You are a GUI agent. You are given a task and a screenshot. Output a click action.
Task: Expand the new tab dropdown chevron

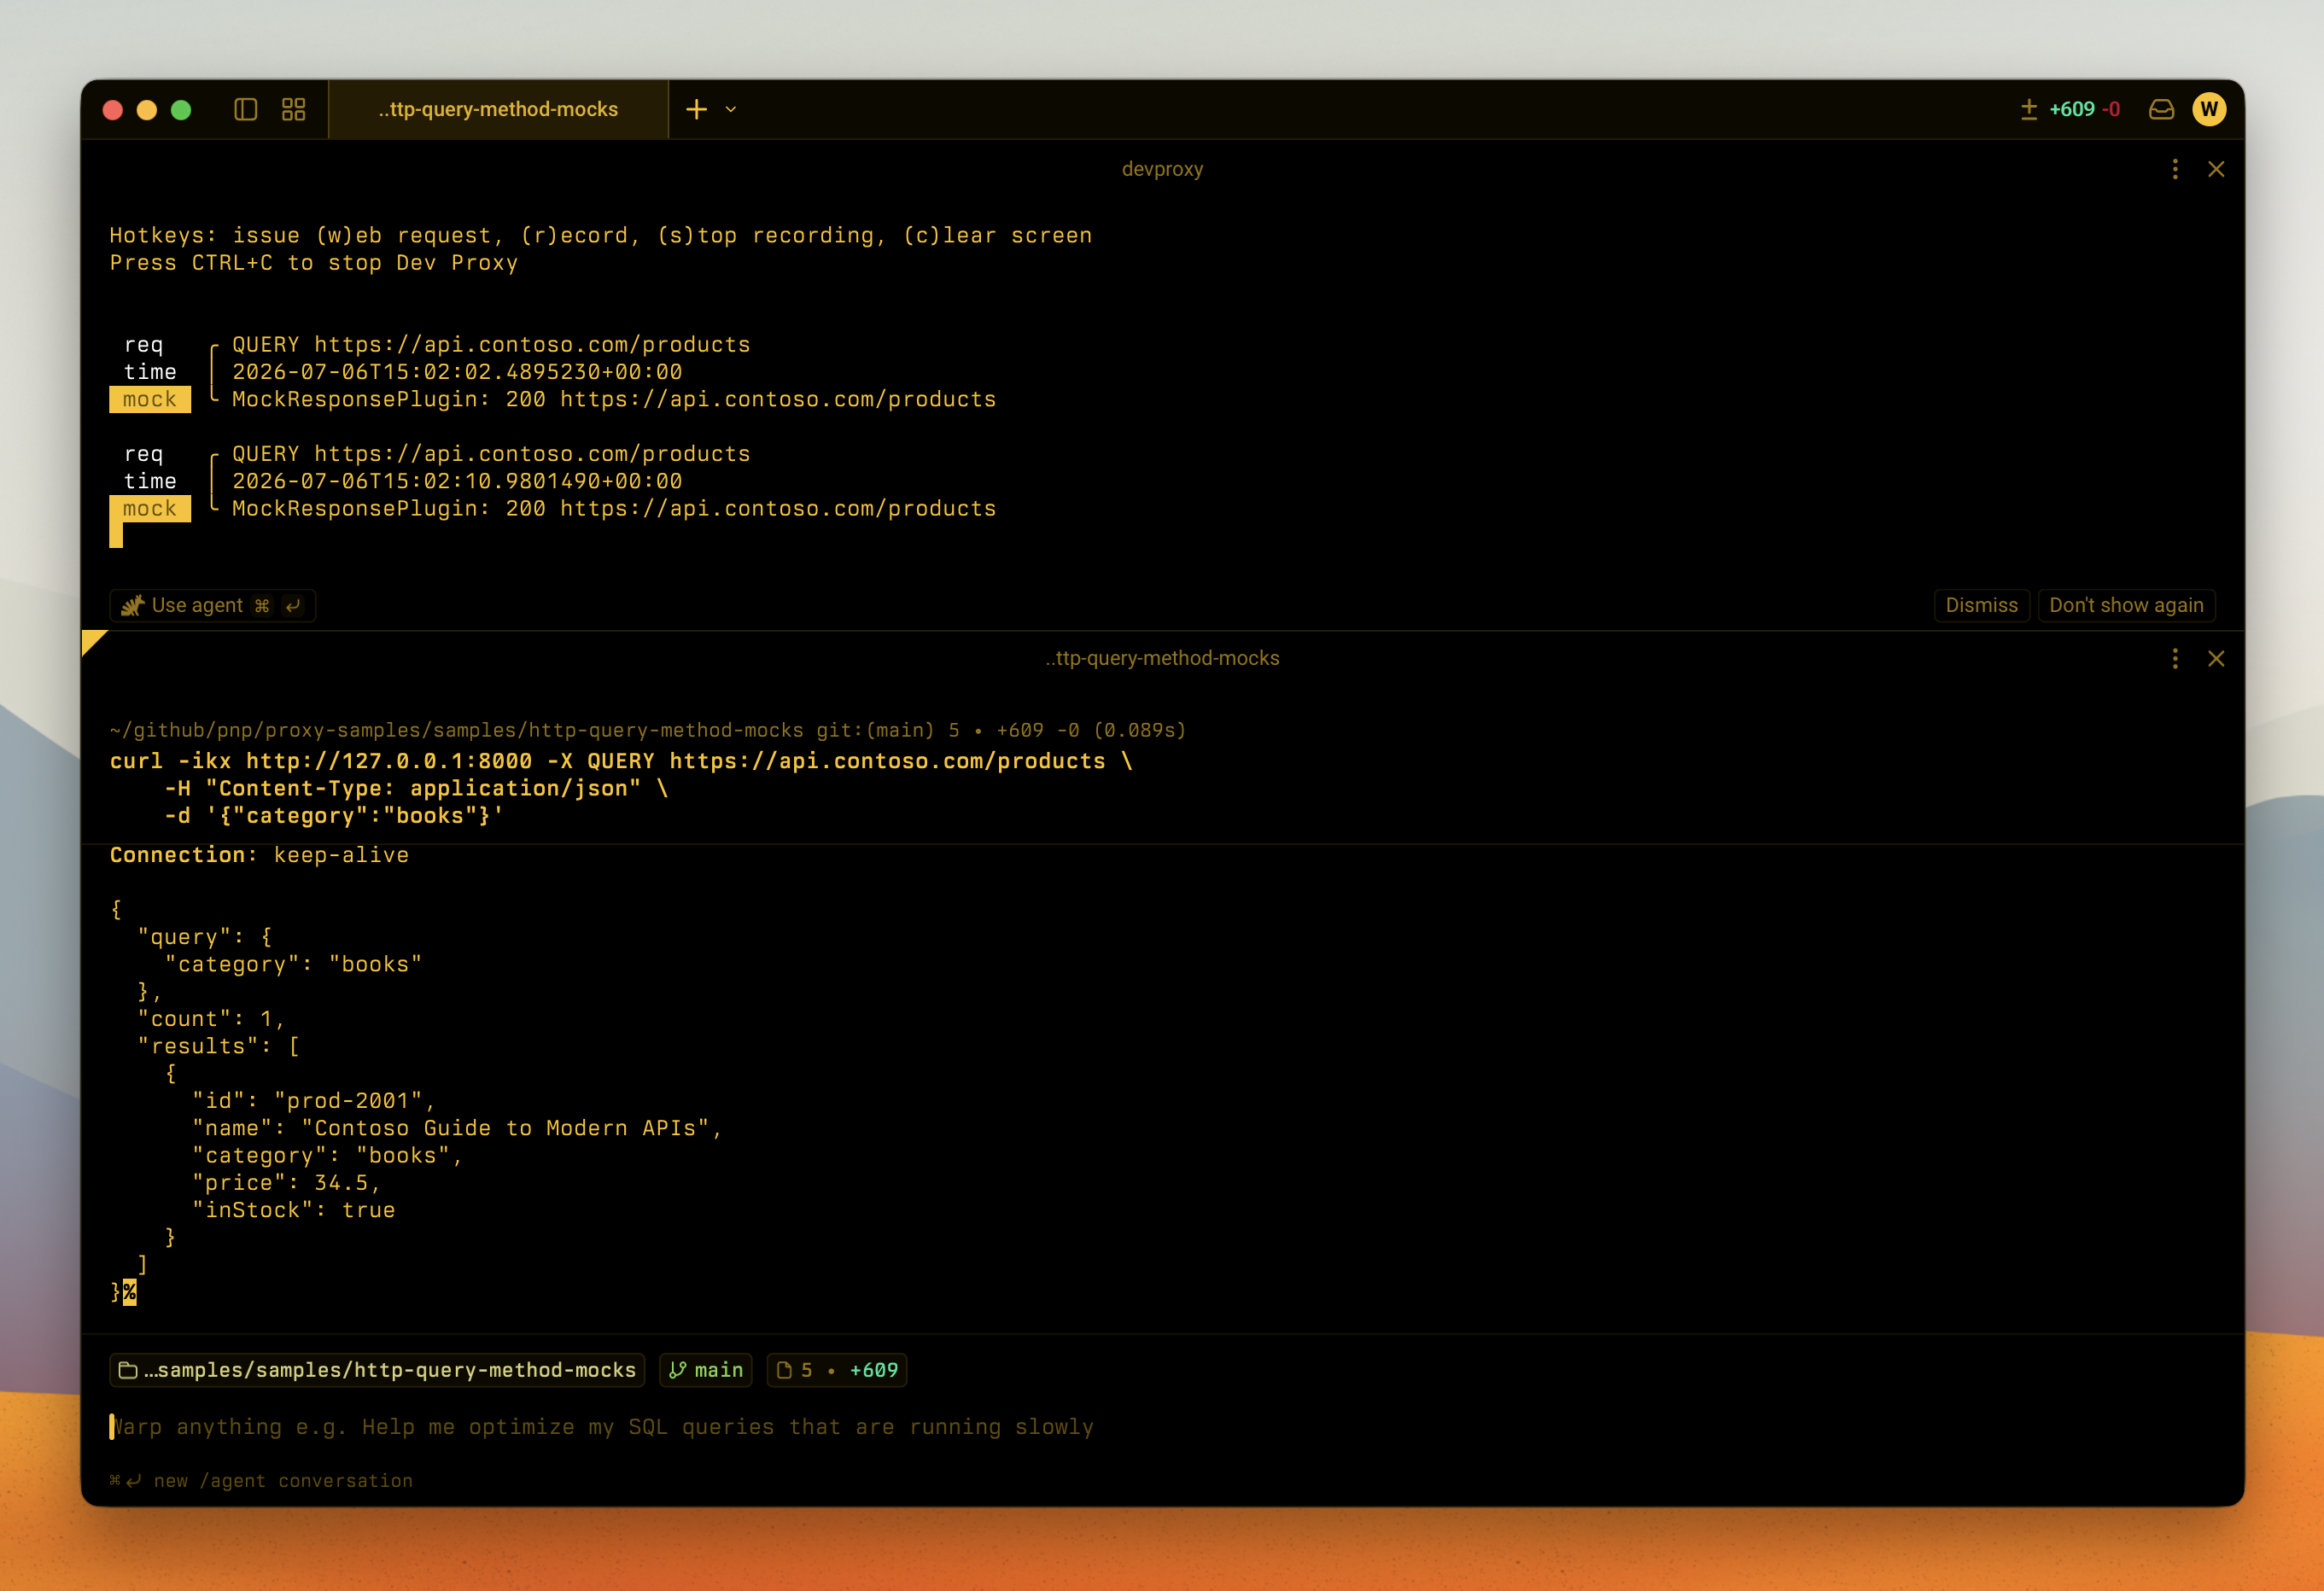731,109
